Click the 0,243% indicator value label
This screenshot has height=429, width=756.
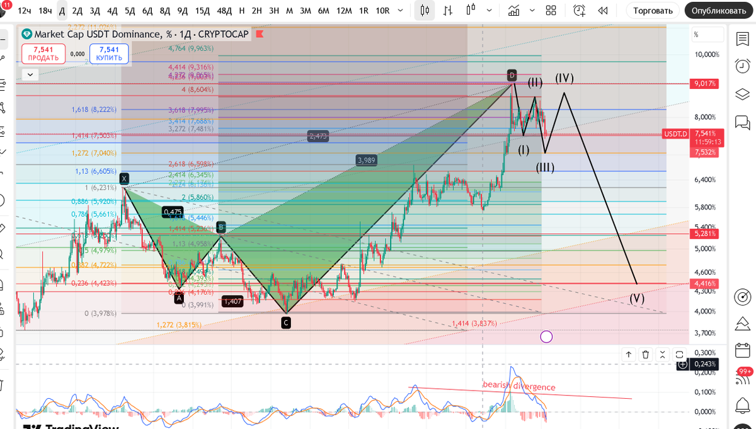pos(704,364)
